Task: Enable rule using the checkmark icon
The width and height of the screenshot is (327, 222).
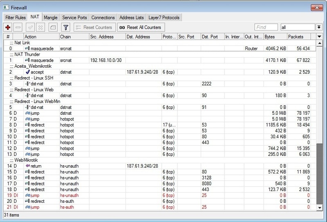Action: click(x=30, y=27)
